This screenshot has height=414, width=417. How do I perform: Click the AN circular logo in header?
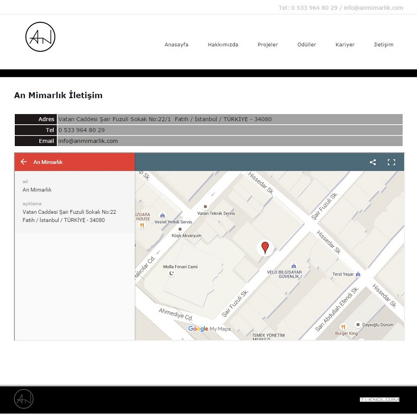pos(40,37)
